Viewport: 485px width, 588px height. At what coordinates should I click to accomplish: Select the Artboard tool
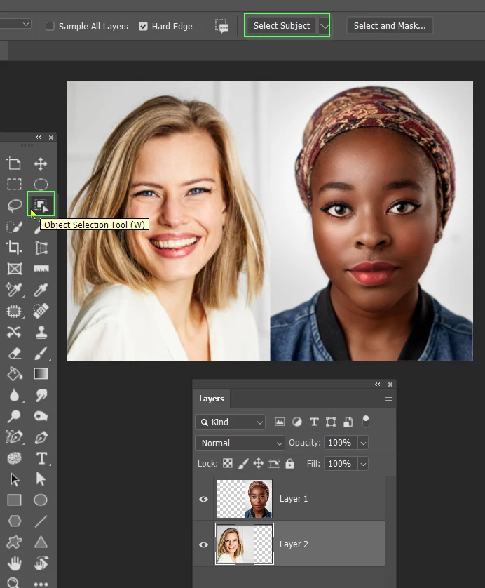pyautogui.click(x=14, y=163)
